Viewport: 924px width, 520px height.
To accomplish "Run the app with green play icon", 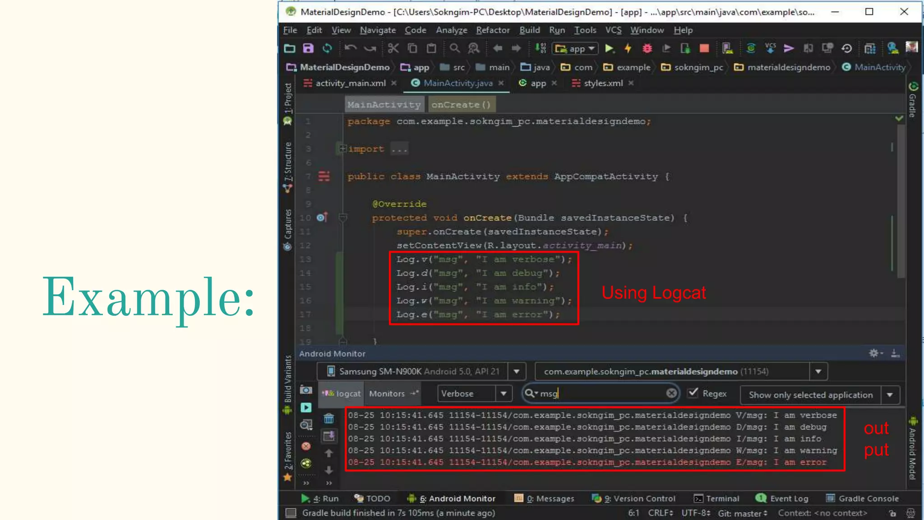I will 609,48.
